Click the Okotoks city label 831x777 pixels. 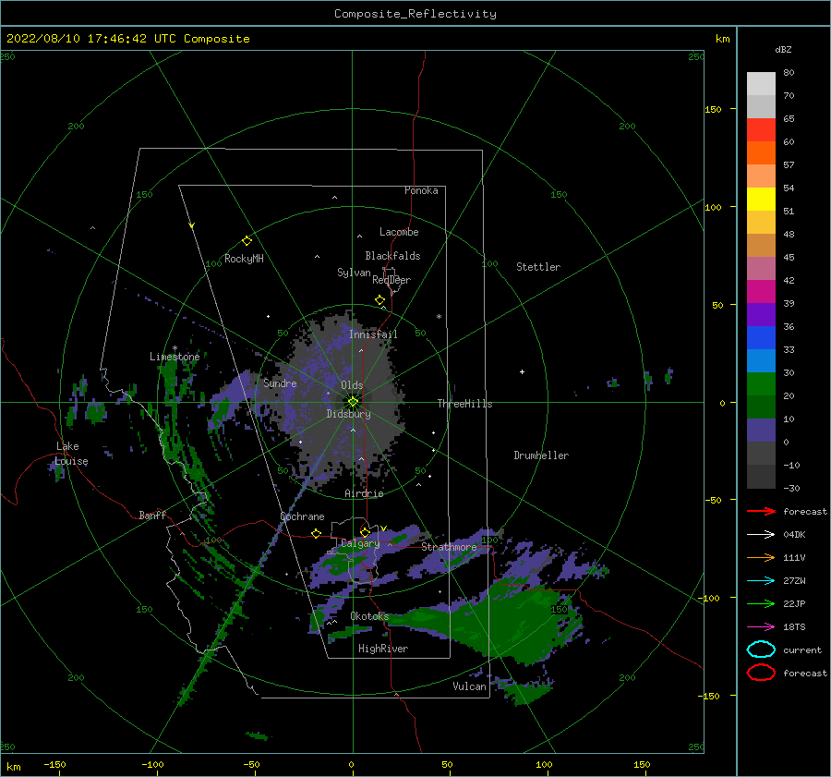[x=369, y=616]
